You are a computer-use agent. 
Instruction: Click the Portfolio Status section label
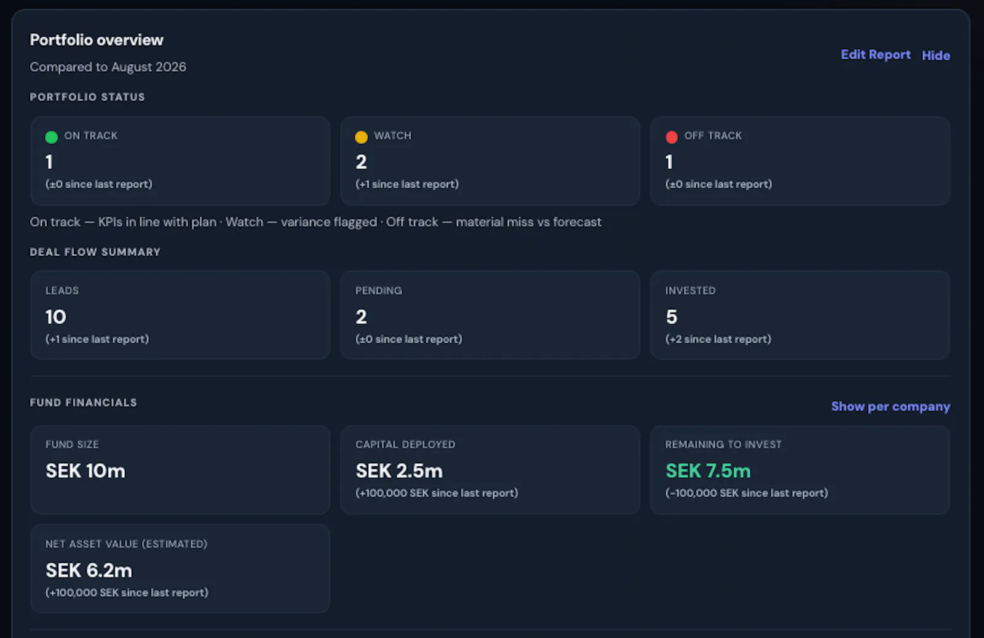(x=87, y=97)
